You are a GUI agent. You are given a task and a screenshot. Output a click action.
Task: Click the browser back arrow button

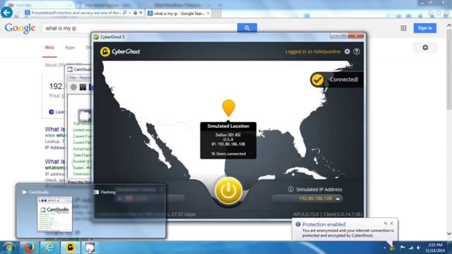6,13
